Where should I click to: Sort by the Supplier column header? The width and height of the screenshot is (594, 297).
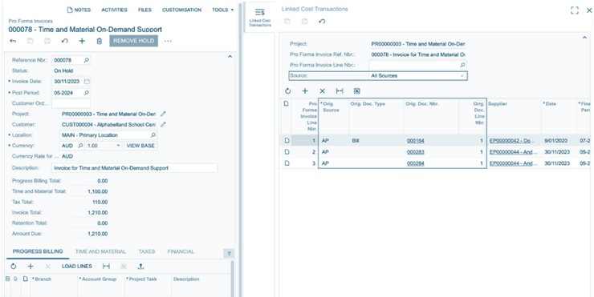click(x=498, y=104)
